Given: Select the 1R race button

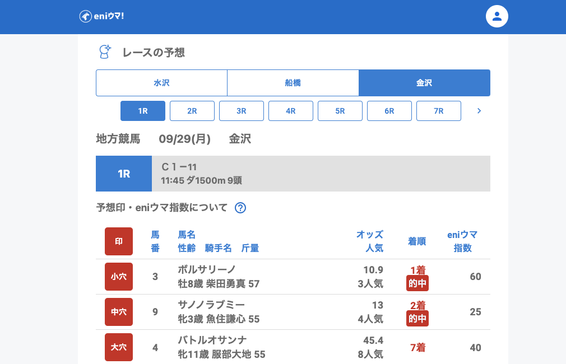Looking at the screenshot, I should [143, 111].
